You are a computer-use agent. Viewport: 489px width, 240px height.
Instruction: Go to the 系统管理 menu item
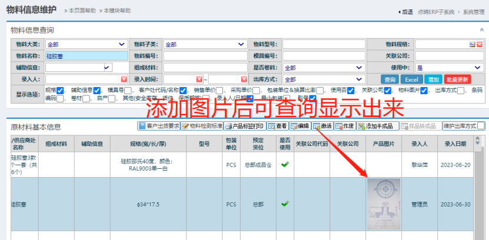click(x=473, y=11)
